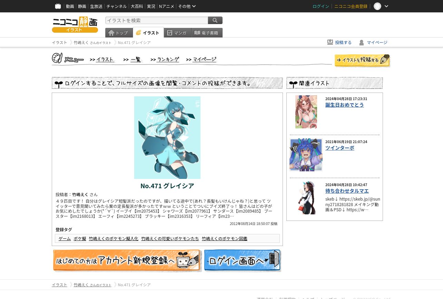Focus the イラストを検索 search field
Screen dimensions: 443x299
pos(157,20)
